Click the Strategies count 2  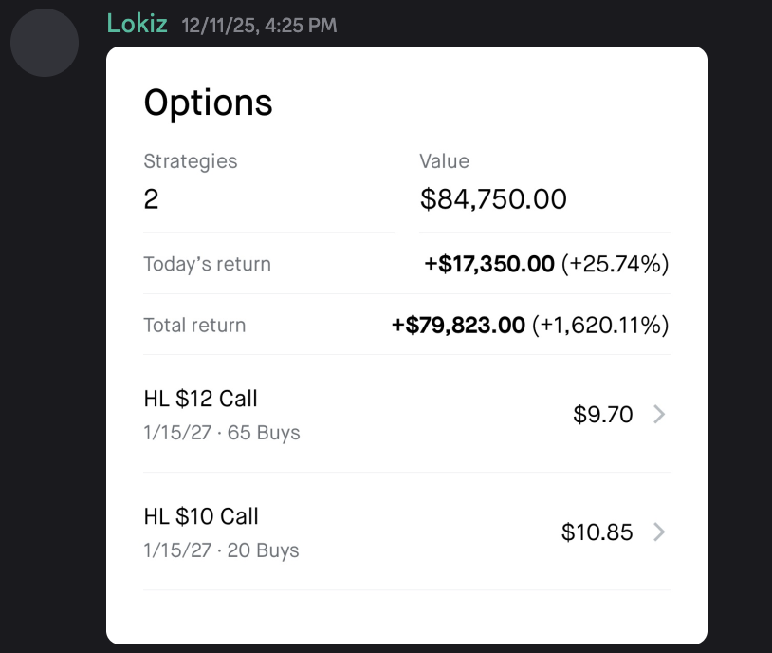pyautogui.click(x=151, y=199)
